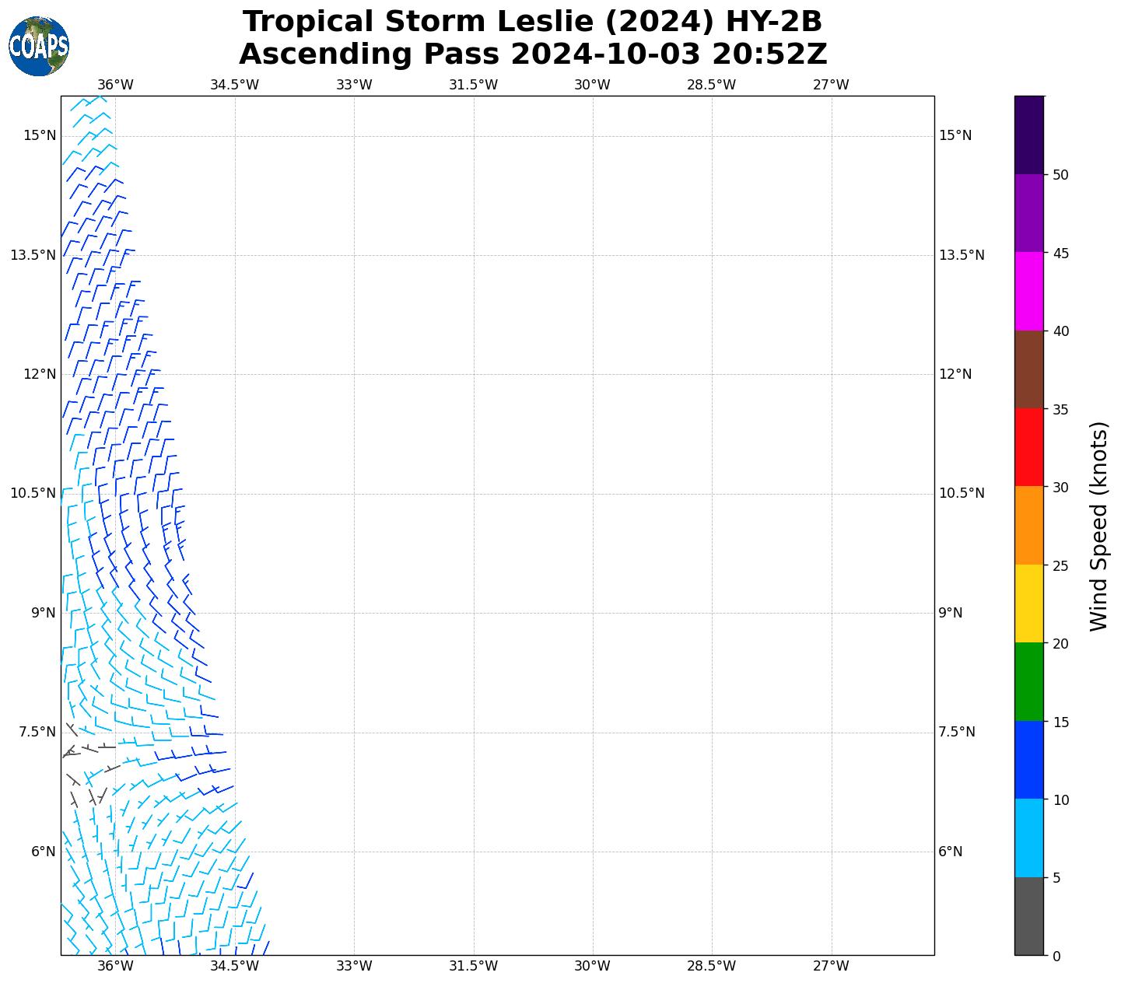This screenshot has height=983, width=1121.
Task: Click the red 30-35 knots colorbar segment
Action: [1028, 447]
